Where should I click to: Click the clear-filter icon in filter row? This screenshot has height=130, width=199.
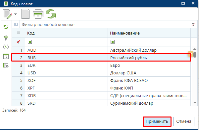pyautogui.click(x=19, y=41)
